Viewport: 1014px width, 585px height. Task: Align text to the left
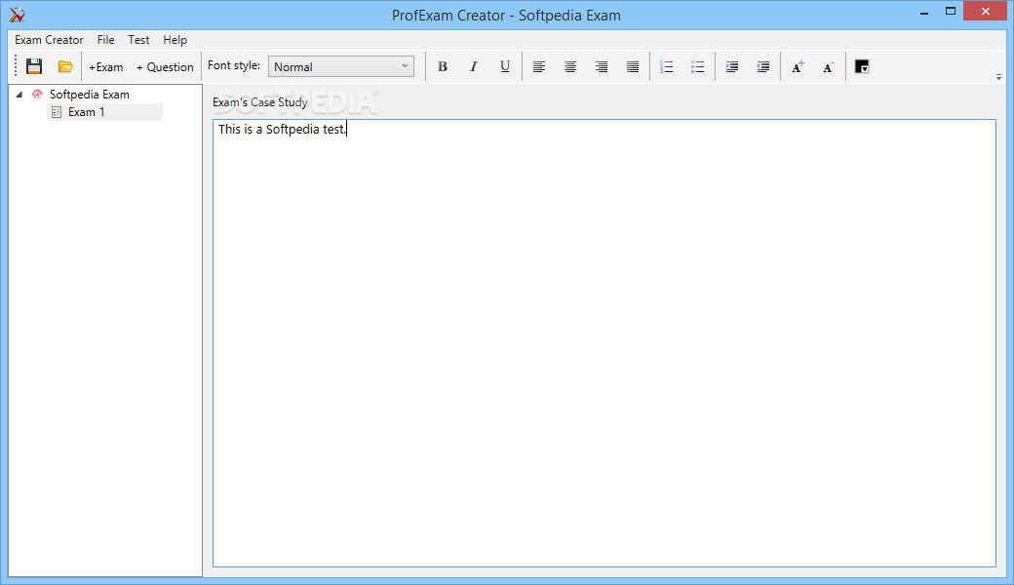click(538, 66)
